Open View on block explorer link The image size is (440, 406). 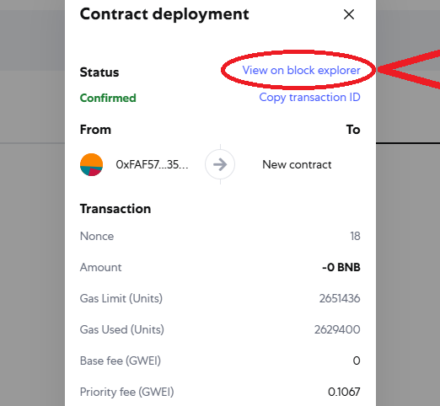coord(301,70)
